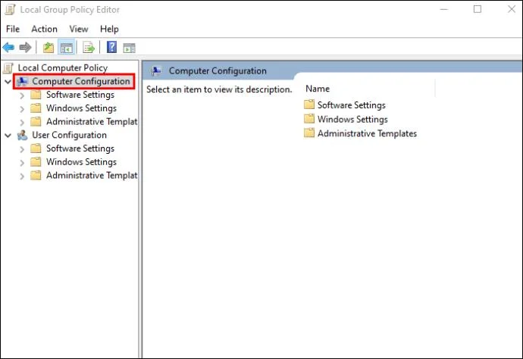Collapse the User Configuration node
Image resolution: width=523 pixels, height=359 pixels.
pos(8,136)
